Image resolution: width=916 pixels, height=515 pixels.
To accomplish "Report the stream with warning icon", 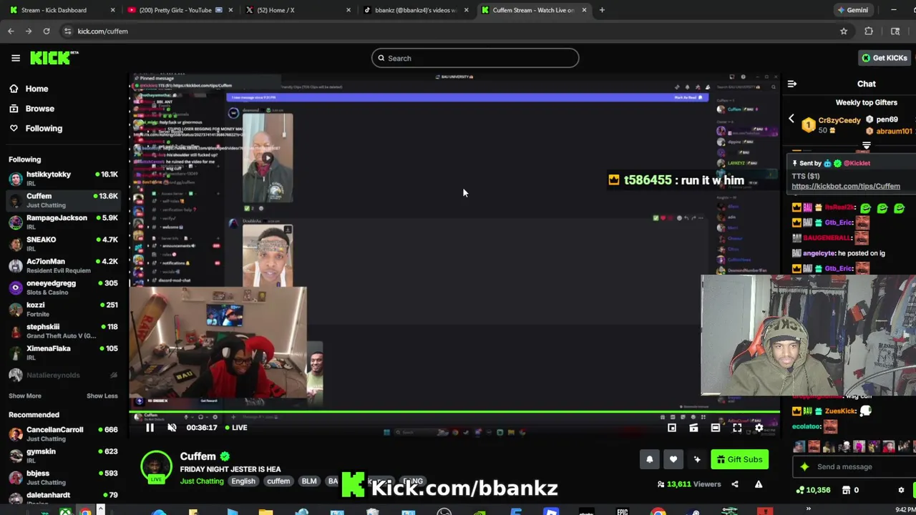I will click(759, 484).
